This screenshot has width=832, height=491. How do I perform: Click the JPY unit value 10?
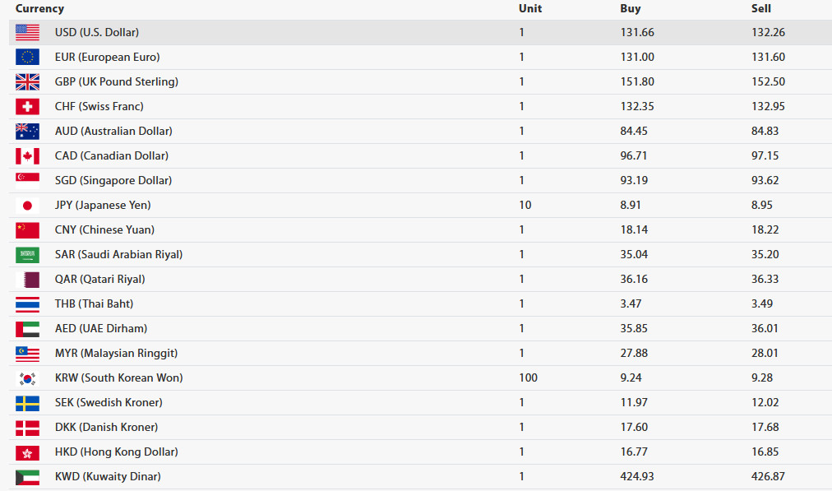525,205
